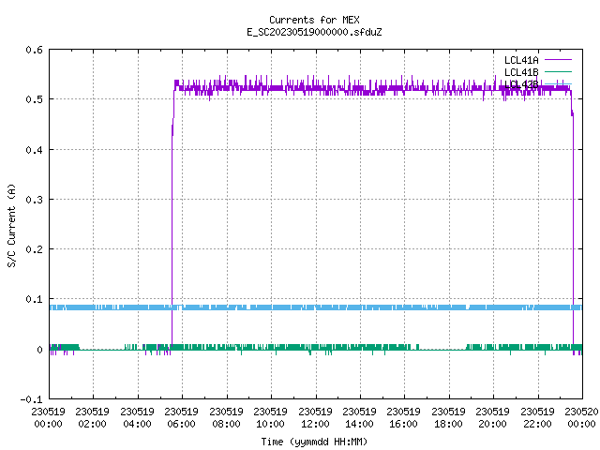Click the 0.3 y-axis tick label
600x450 pixels.
click(x=34, y=200)
